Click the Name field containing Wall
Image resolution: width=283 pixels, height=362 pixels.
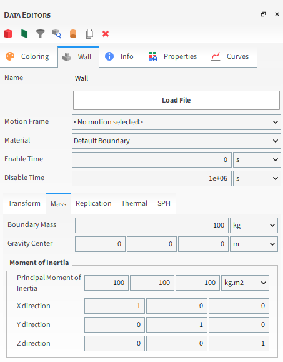(176, 79)
